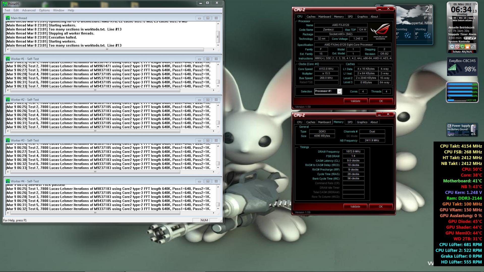Select the PwrSave power plan
Screen dimensions: 484x272
(466, 135)
